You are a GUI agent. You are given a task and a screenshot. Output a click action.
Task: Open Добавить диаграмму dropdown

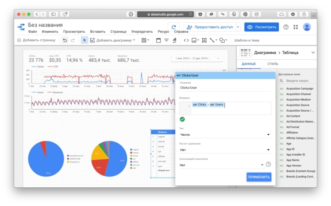point(113,40)
